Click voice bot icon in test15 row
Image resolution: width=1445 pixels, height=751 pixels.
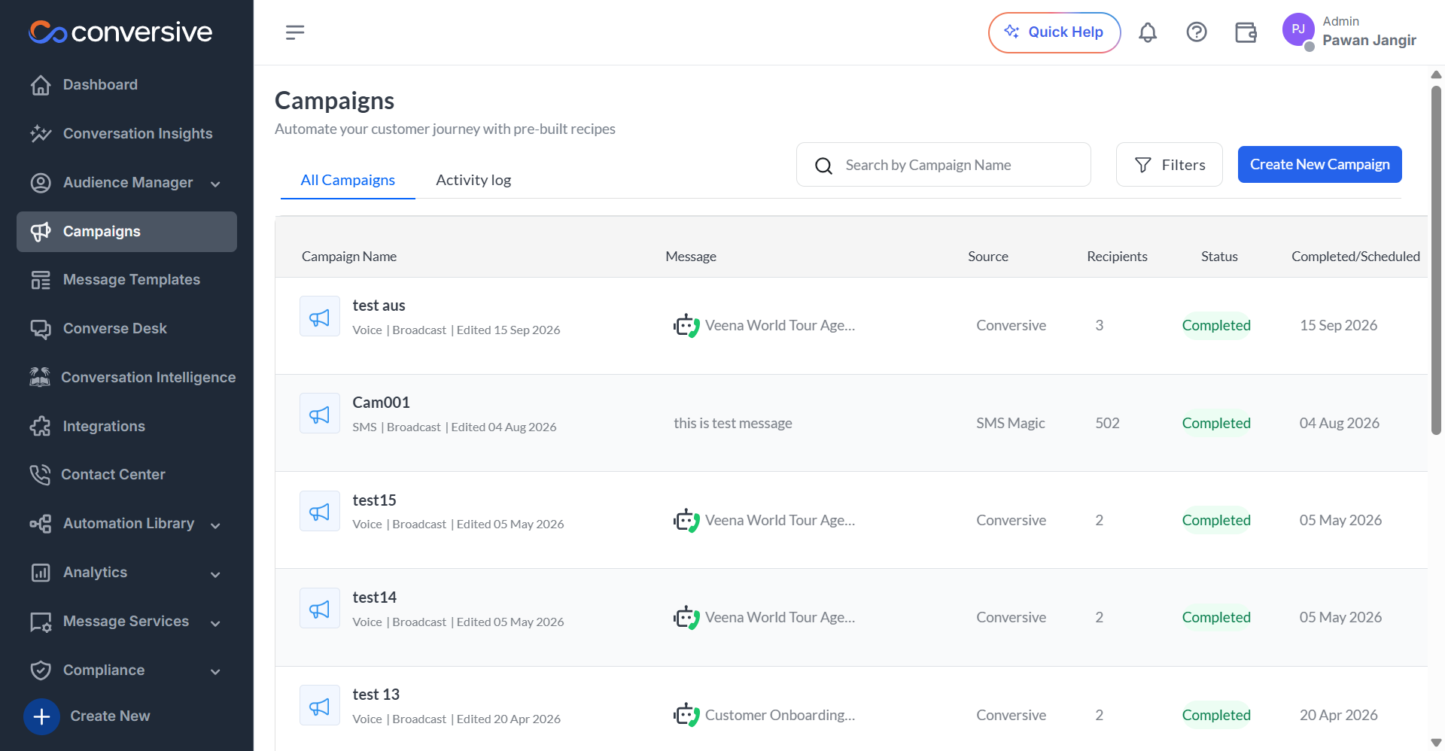coord(686,520)
